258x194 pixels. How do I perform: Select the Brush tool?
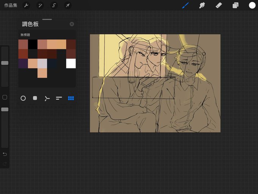click(186, 5)
